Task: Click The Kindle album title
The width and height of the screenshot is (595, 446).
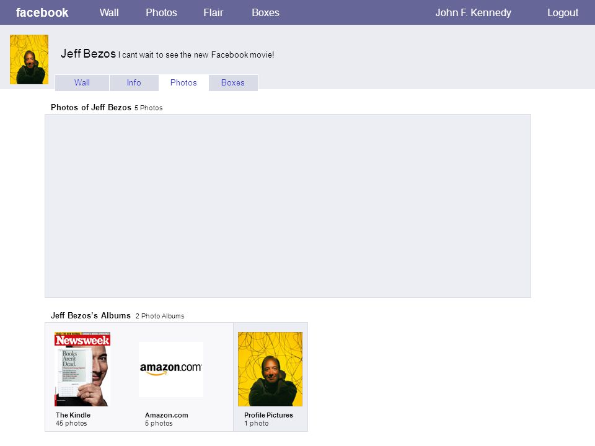Action: pyautogui.click(x=73, y=415)
